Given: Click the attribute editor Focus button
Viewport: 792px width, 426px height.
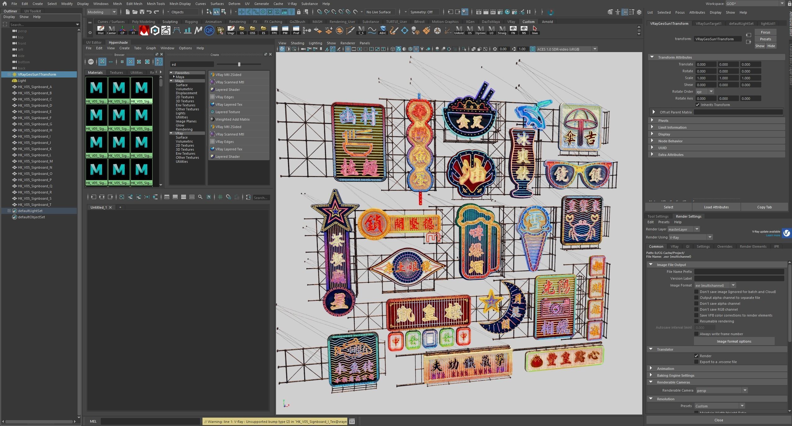Looking at the screenshot, I should [765, 32].
